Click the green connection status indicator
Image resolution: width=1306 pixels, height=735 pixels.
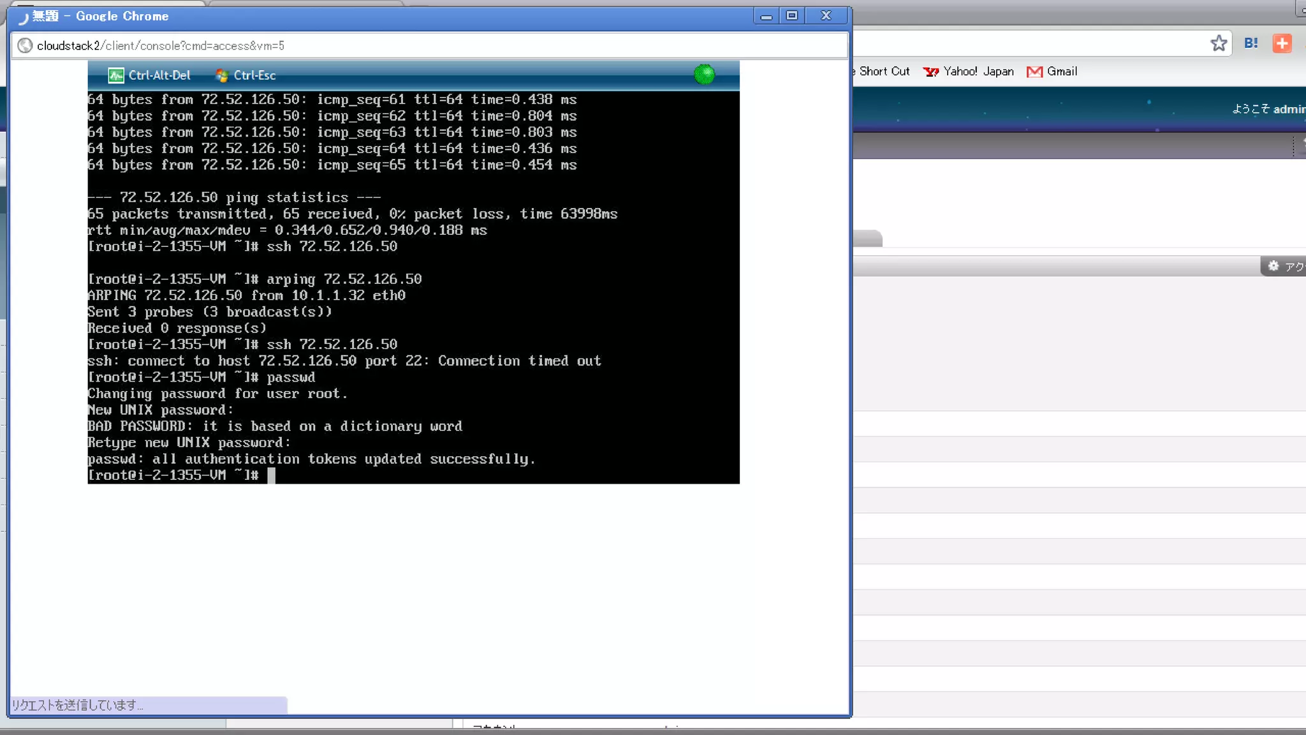click(x=704, y=75)
